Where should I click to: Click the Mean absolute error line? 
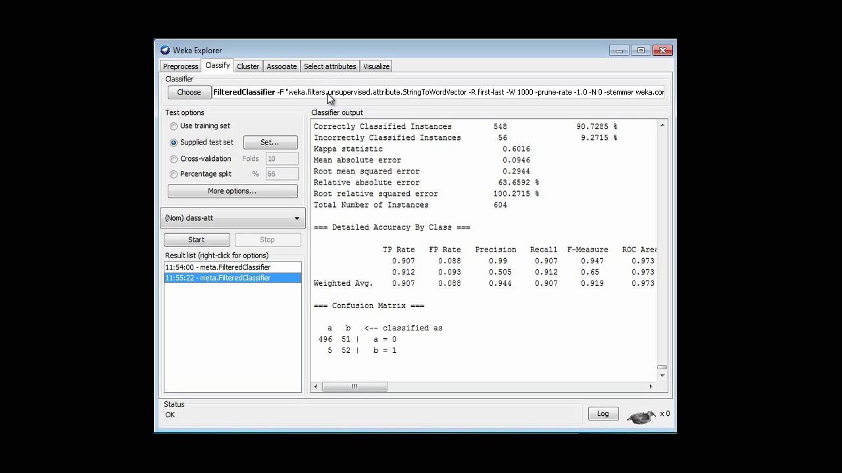click(422, 160)
